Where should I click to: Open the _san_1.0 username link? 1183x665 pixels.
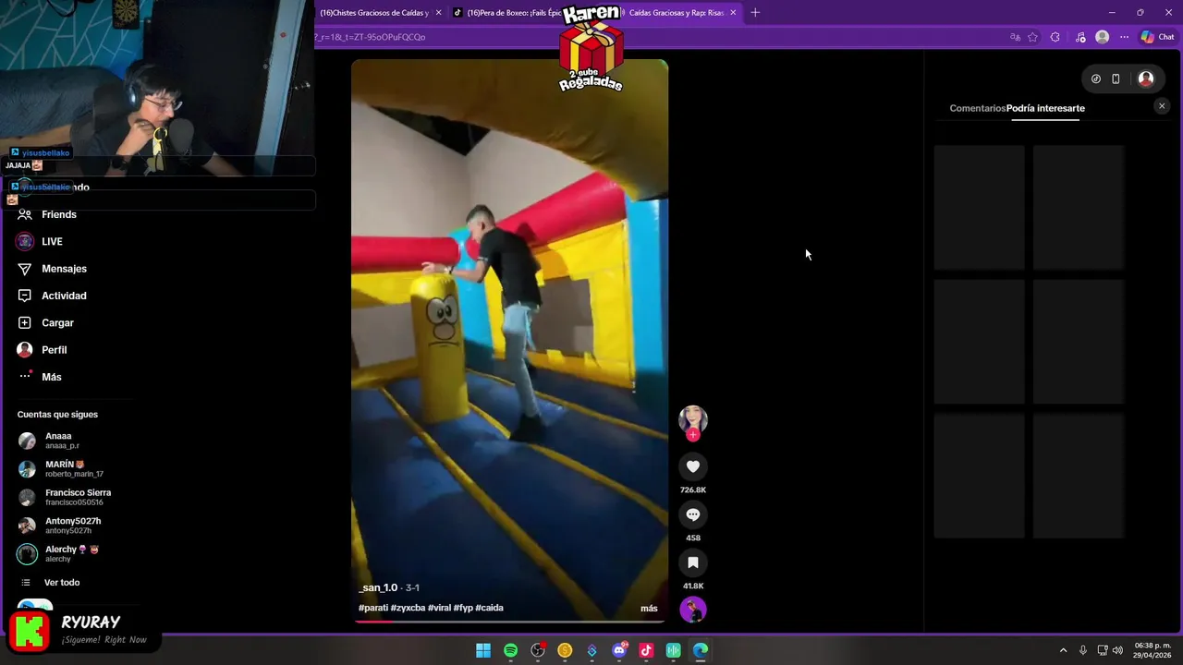click(378, 587)
